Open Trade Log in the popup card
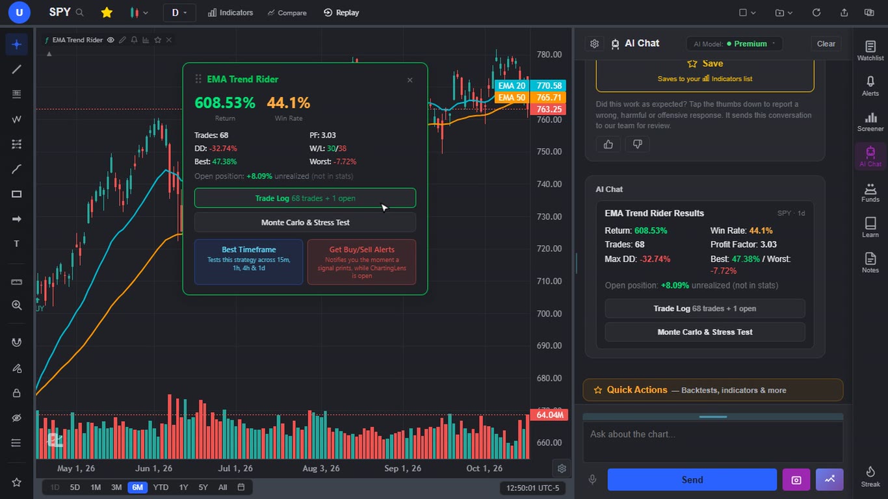The width and height of the screenshot is (888, 499). pos(305,198)
